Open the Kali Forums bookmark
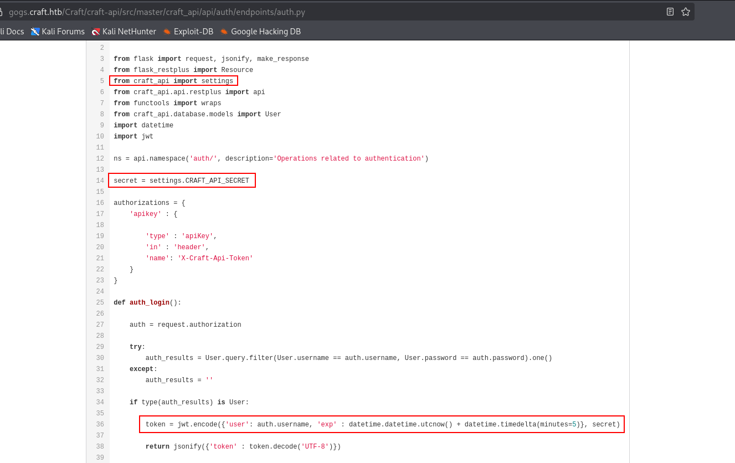 58,32
